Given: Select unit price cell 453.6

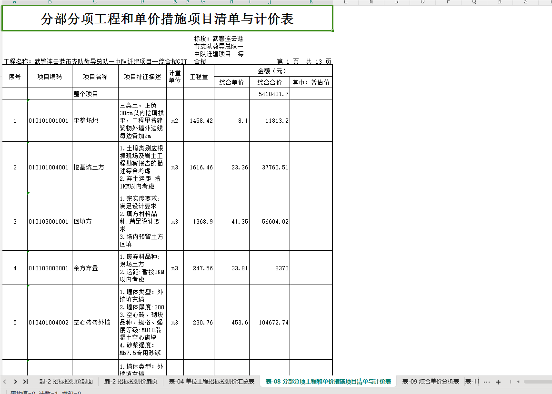Looking at the screenshot, I should tap(231, 322).
